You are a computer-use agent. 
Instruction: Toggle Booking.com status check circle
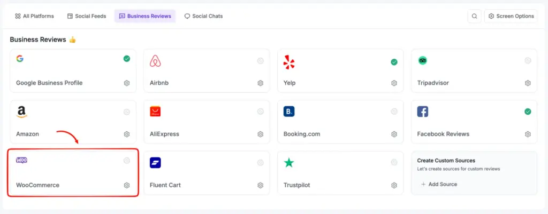pyautogui.click(x=394, y=112)
